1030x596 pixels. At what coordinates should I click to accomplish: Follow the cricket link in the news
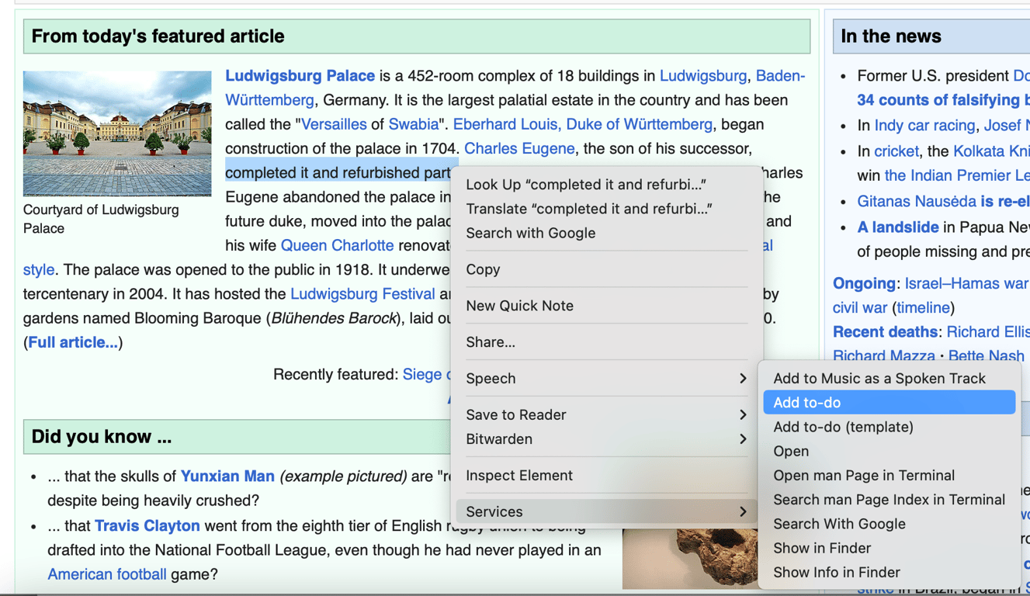point(896,151)
